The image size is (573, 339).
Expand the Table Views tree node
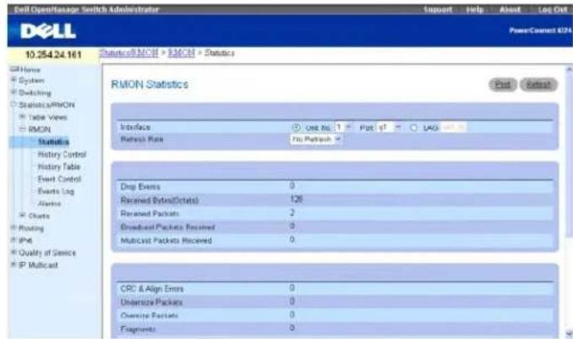23,117
